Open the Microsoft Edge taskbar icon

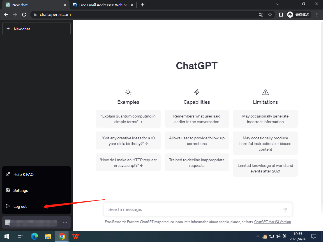point(34,236)
